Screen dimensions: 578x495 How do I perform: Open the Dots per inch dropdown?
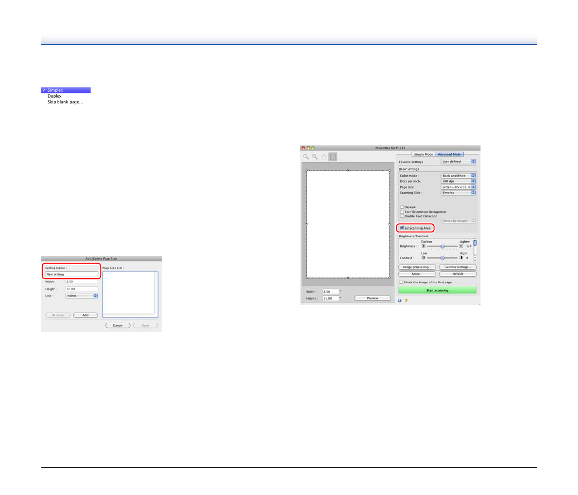click(458, 181)
